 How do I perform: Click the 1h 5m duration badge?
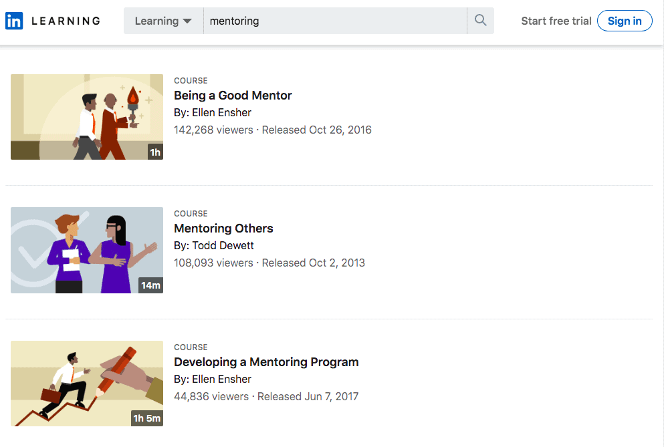(x=148, y=418)
